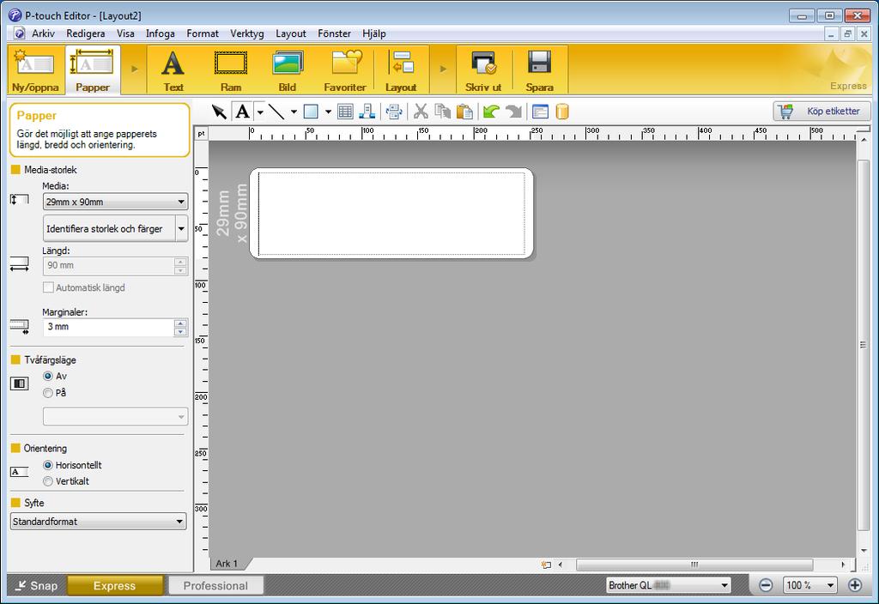Open the 100 % zoom level dropdown
879x604 pixels.
810,585
